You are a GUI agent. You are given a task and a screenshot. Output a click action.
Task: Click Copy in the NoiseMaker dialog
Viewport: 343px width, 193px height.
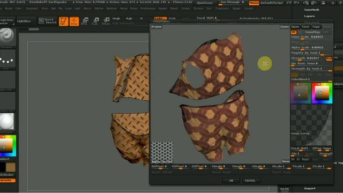(316, 27)
